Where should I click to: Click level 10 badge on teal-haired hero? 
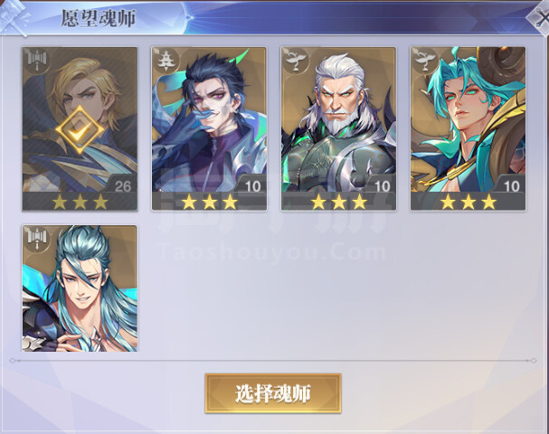(x=512, y=186)
